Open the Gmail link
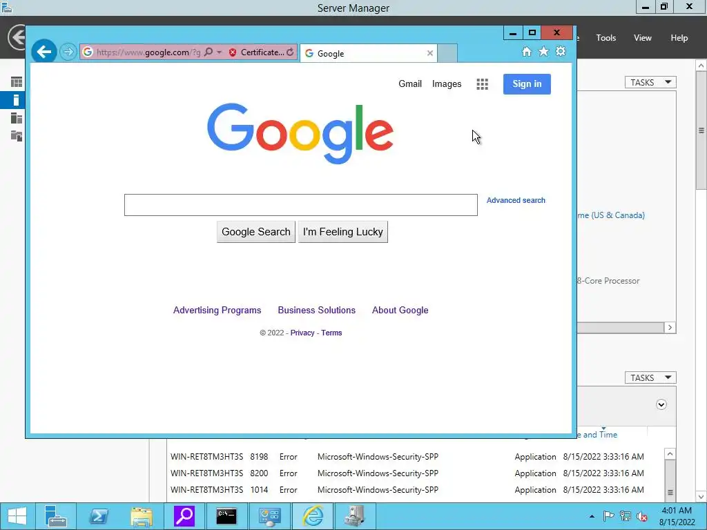The width and height of the screenshot is (707, 530). pos(410,84)
